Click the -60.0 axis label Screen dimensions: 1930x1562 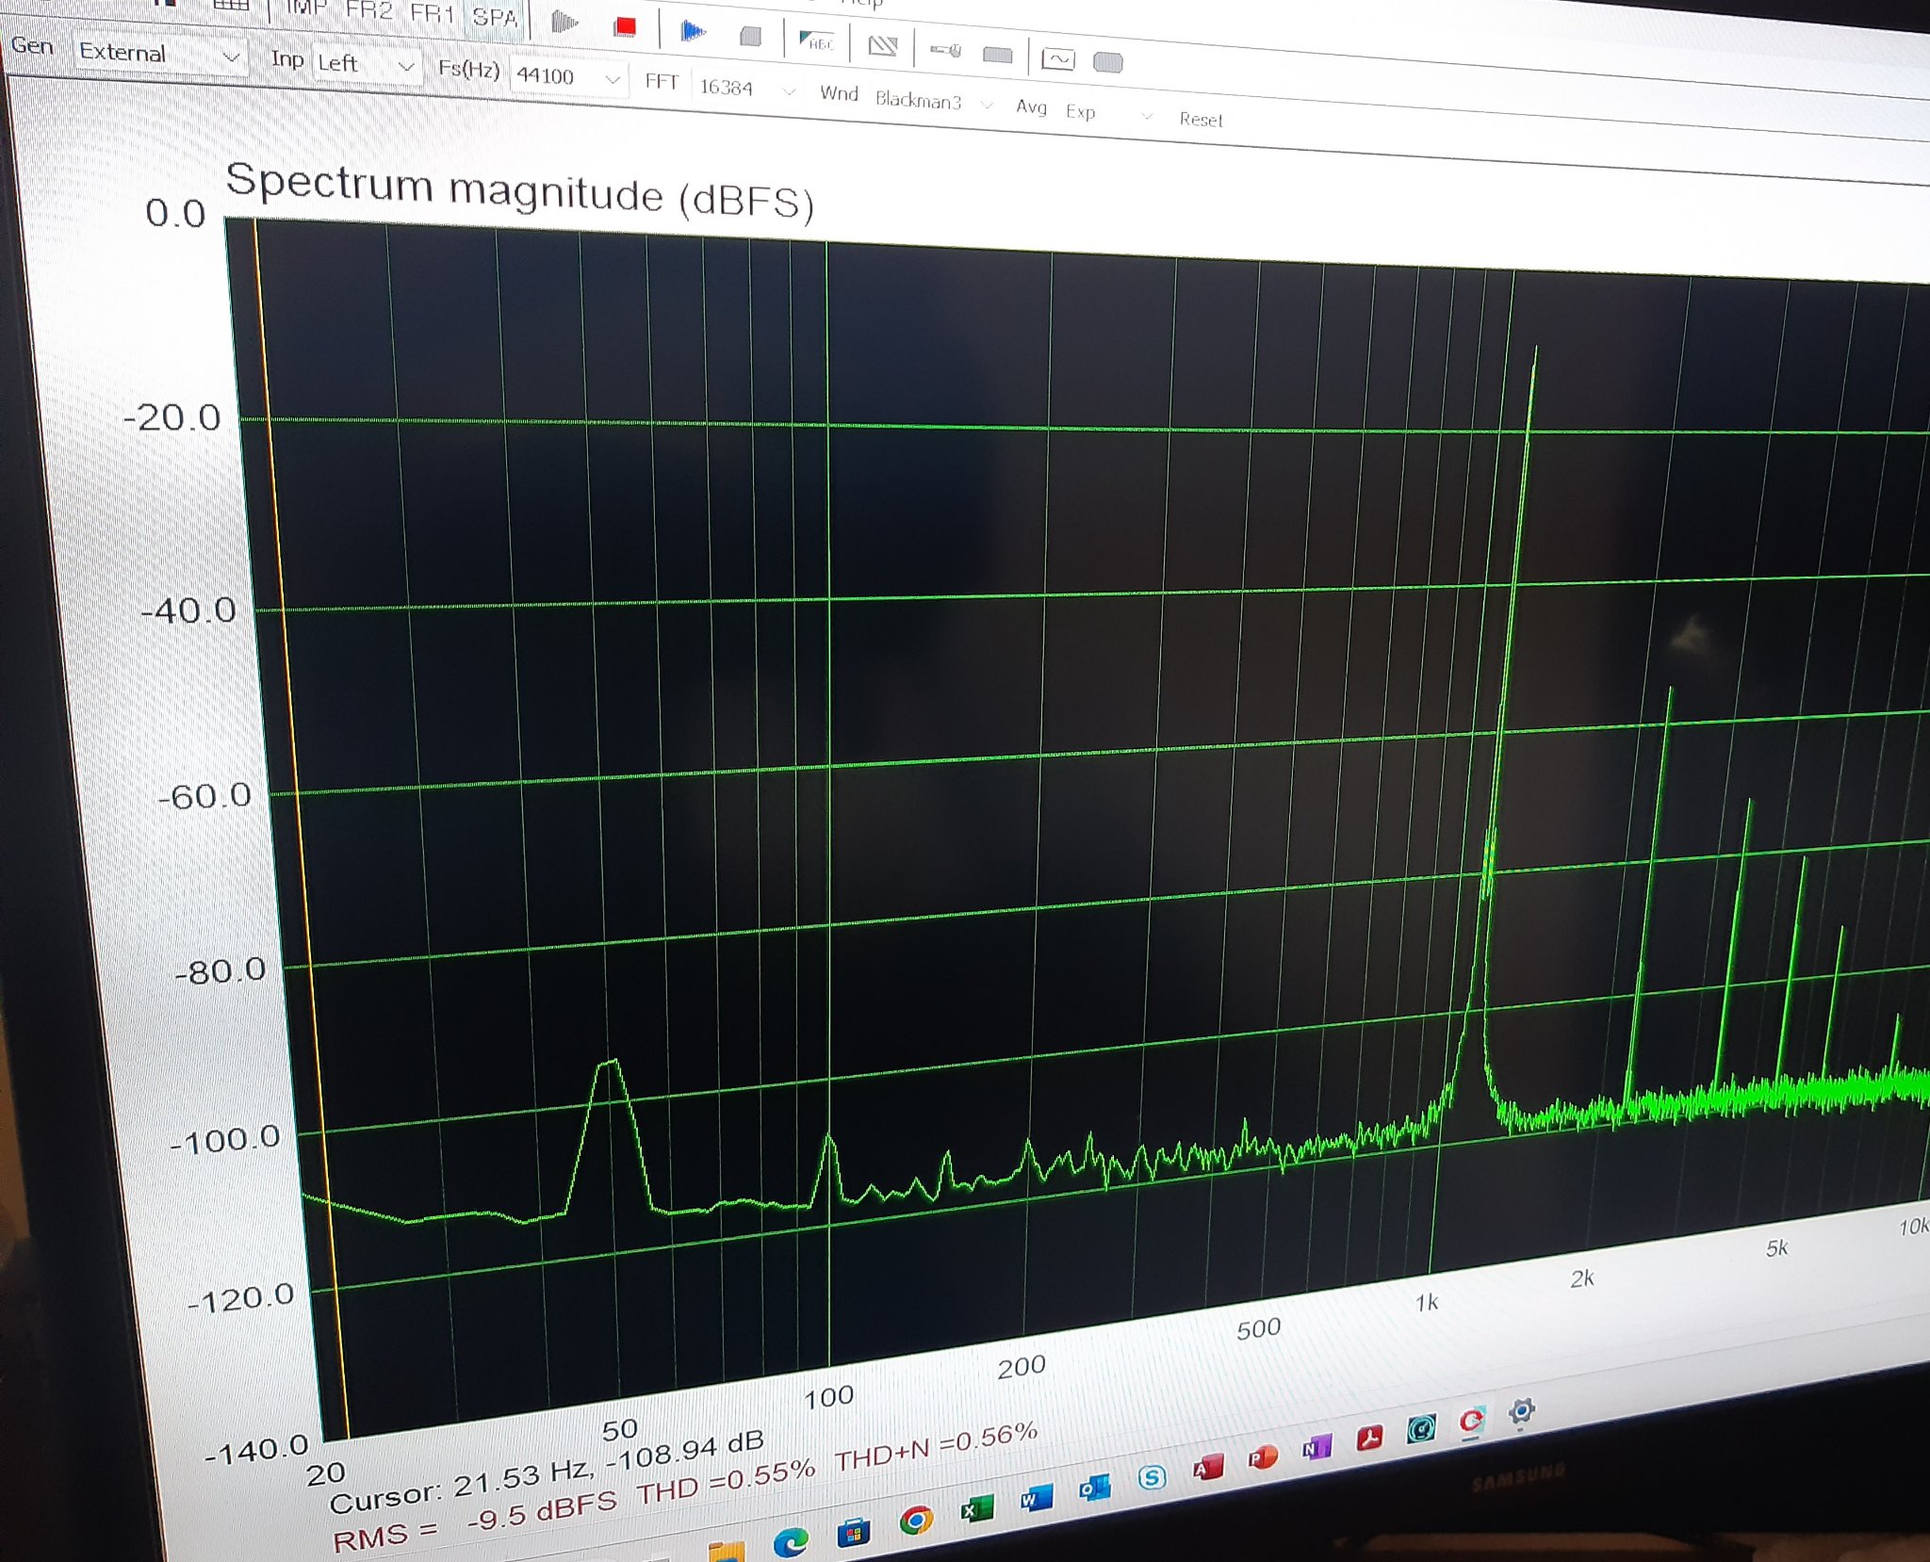(x=204, y=796)
